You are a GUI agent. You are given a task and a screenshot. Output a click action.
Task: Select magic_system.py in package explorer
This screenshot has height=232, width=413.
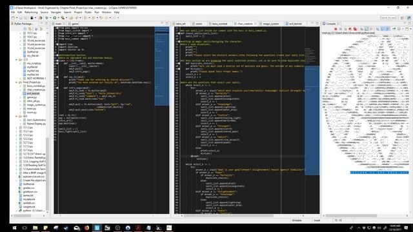click(x=36, y=105)
